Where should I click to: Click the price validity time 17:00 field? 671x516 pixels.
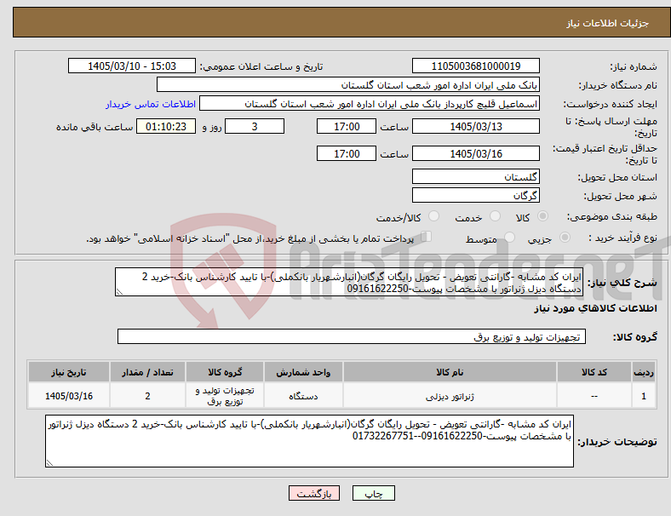pyautogui.click(x=347, y=153)
